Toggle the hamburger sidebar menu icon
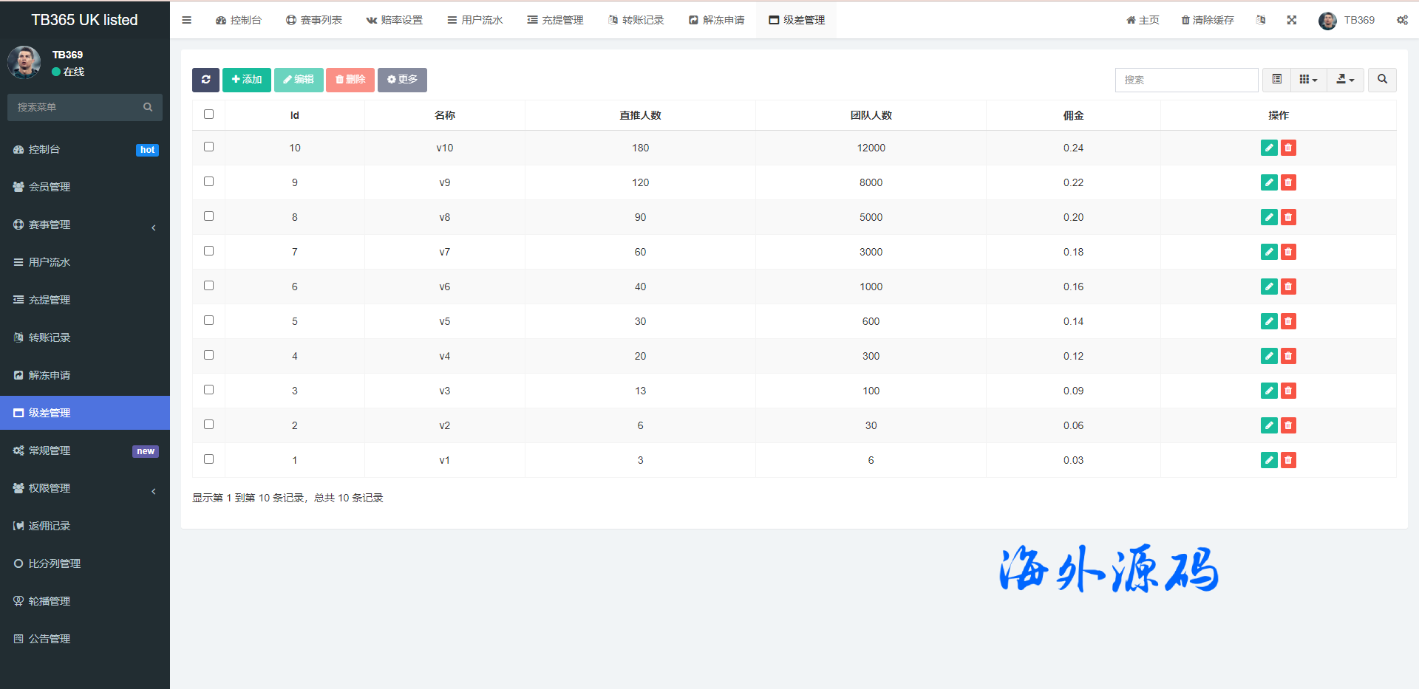 pyautogui.click(x=187, y=20)
